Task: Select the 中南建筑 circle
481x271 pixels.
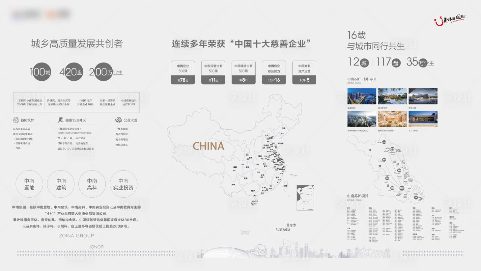Action: (61, 184)
